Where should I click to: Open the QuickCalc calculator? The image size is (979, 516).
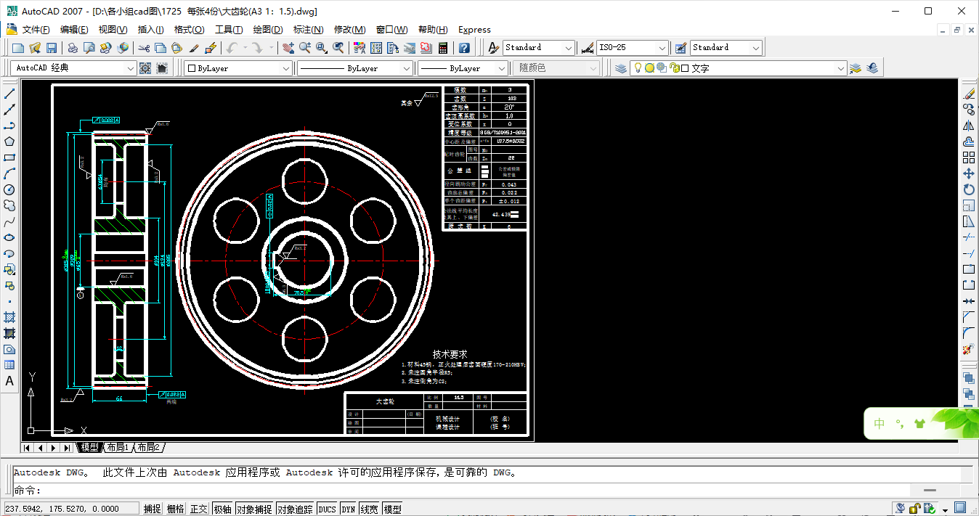pos(442,48)
